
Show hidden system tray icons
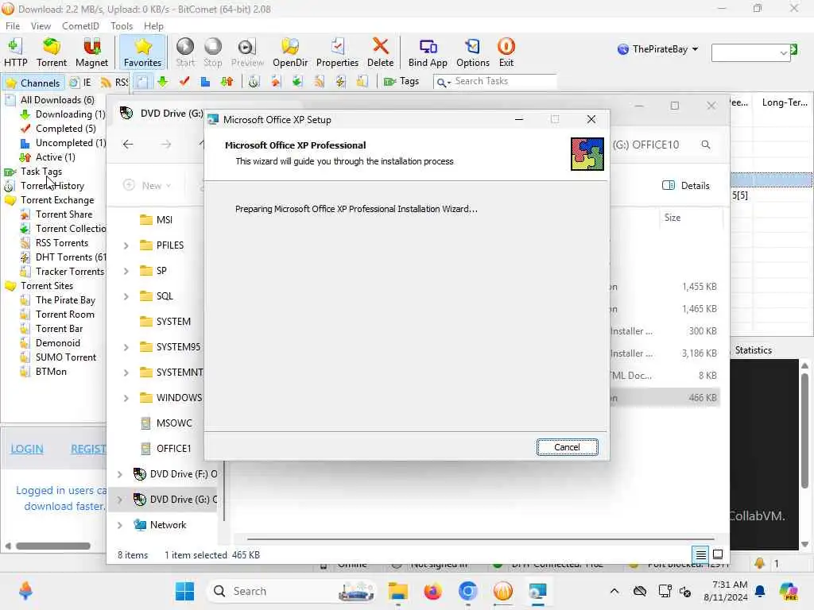(614, 591)
